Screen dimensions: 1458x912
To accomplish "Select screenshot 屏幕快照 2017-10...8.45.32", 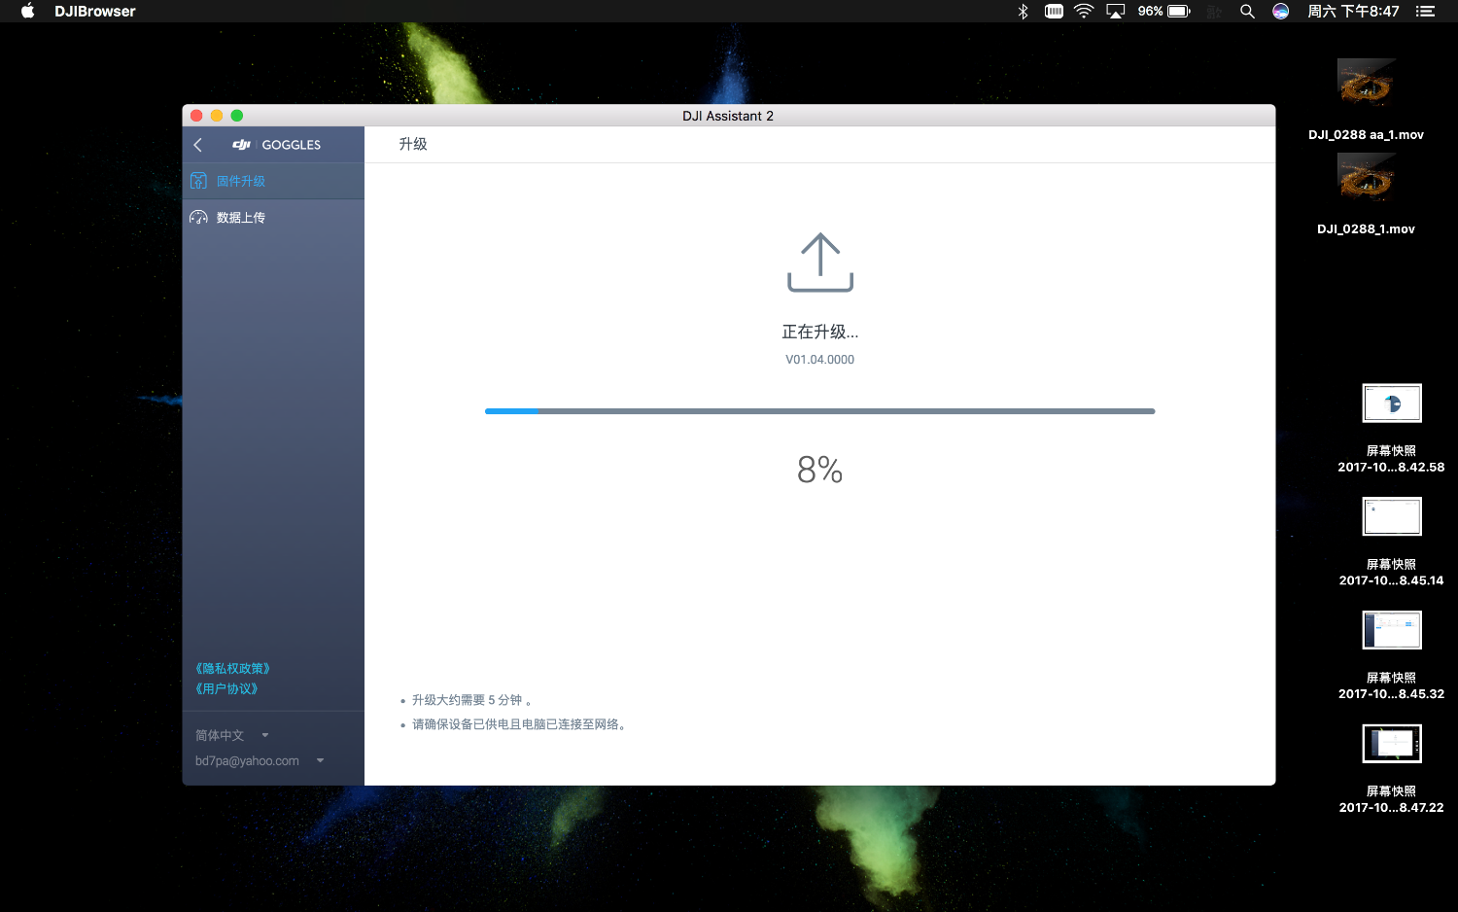I will 1392,655.
